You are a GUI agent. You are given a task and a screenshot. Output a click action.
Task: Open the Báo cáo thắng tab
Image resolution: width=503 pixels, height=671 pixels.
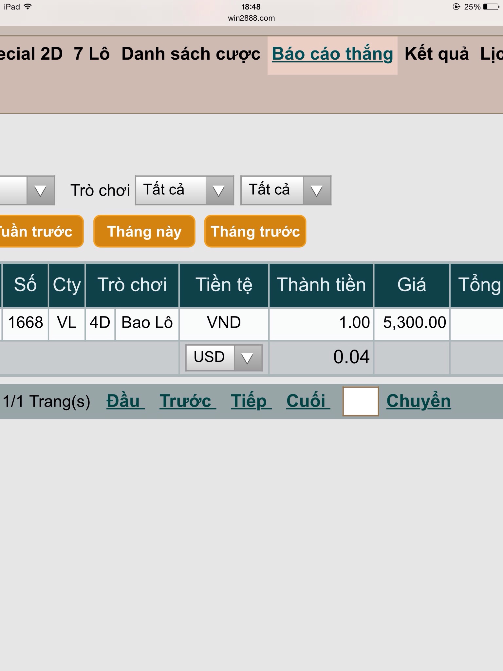click(x=332, y=54)
